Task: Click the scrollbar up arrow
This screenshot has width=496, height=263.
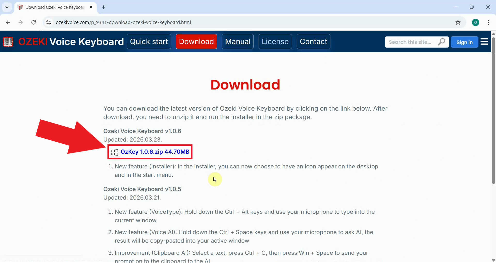Action: (493, 34)
